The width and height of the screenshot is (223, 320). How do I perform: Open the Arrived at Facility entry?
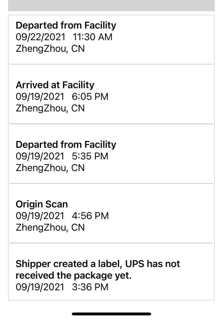point(55,85)
